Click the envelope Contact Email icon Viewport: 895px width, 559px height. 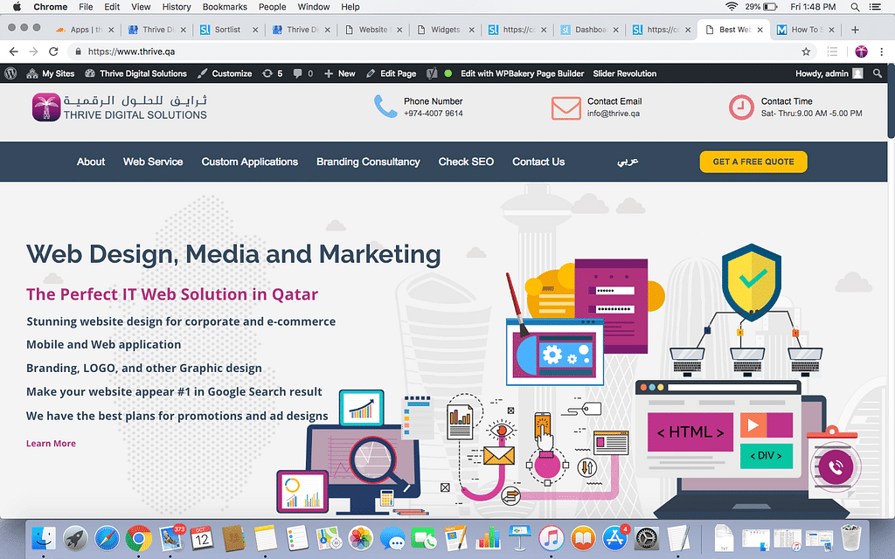tap(565, 107)
